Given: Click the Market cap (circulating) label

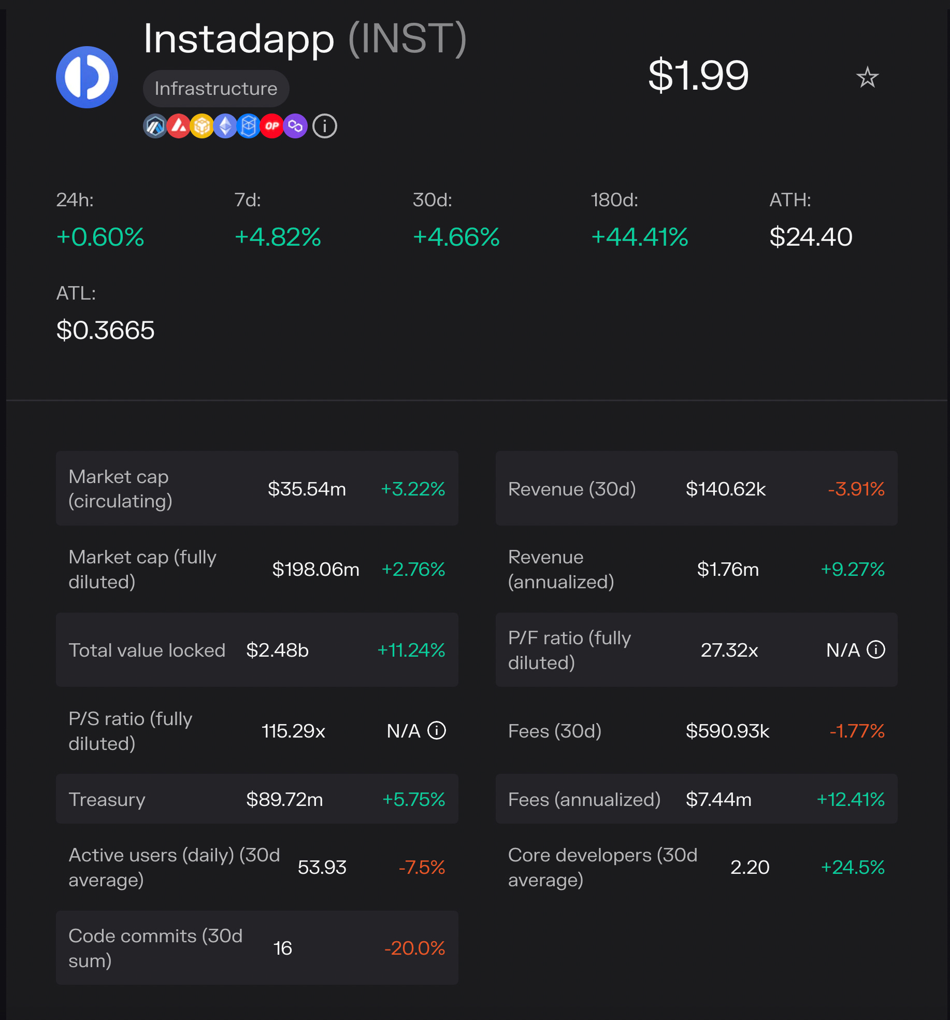Looking at the screenshot, I should pyautogui.click(x=120, y=489).
